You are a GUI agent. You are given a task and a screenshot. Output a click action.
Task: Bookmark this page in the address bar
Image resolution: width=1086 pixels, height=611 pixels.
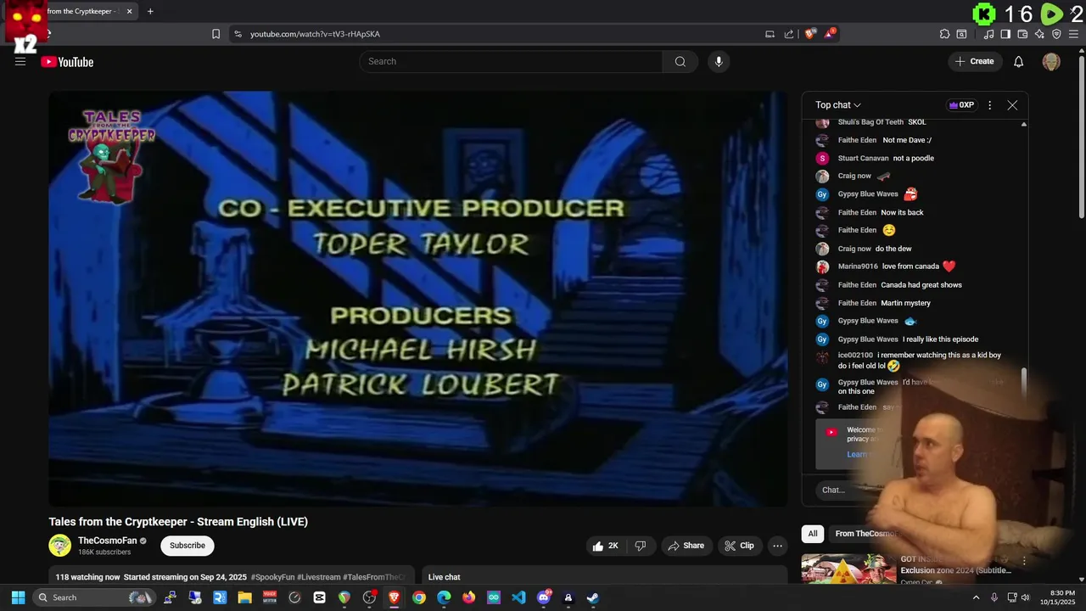[216, 34]
